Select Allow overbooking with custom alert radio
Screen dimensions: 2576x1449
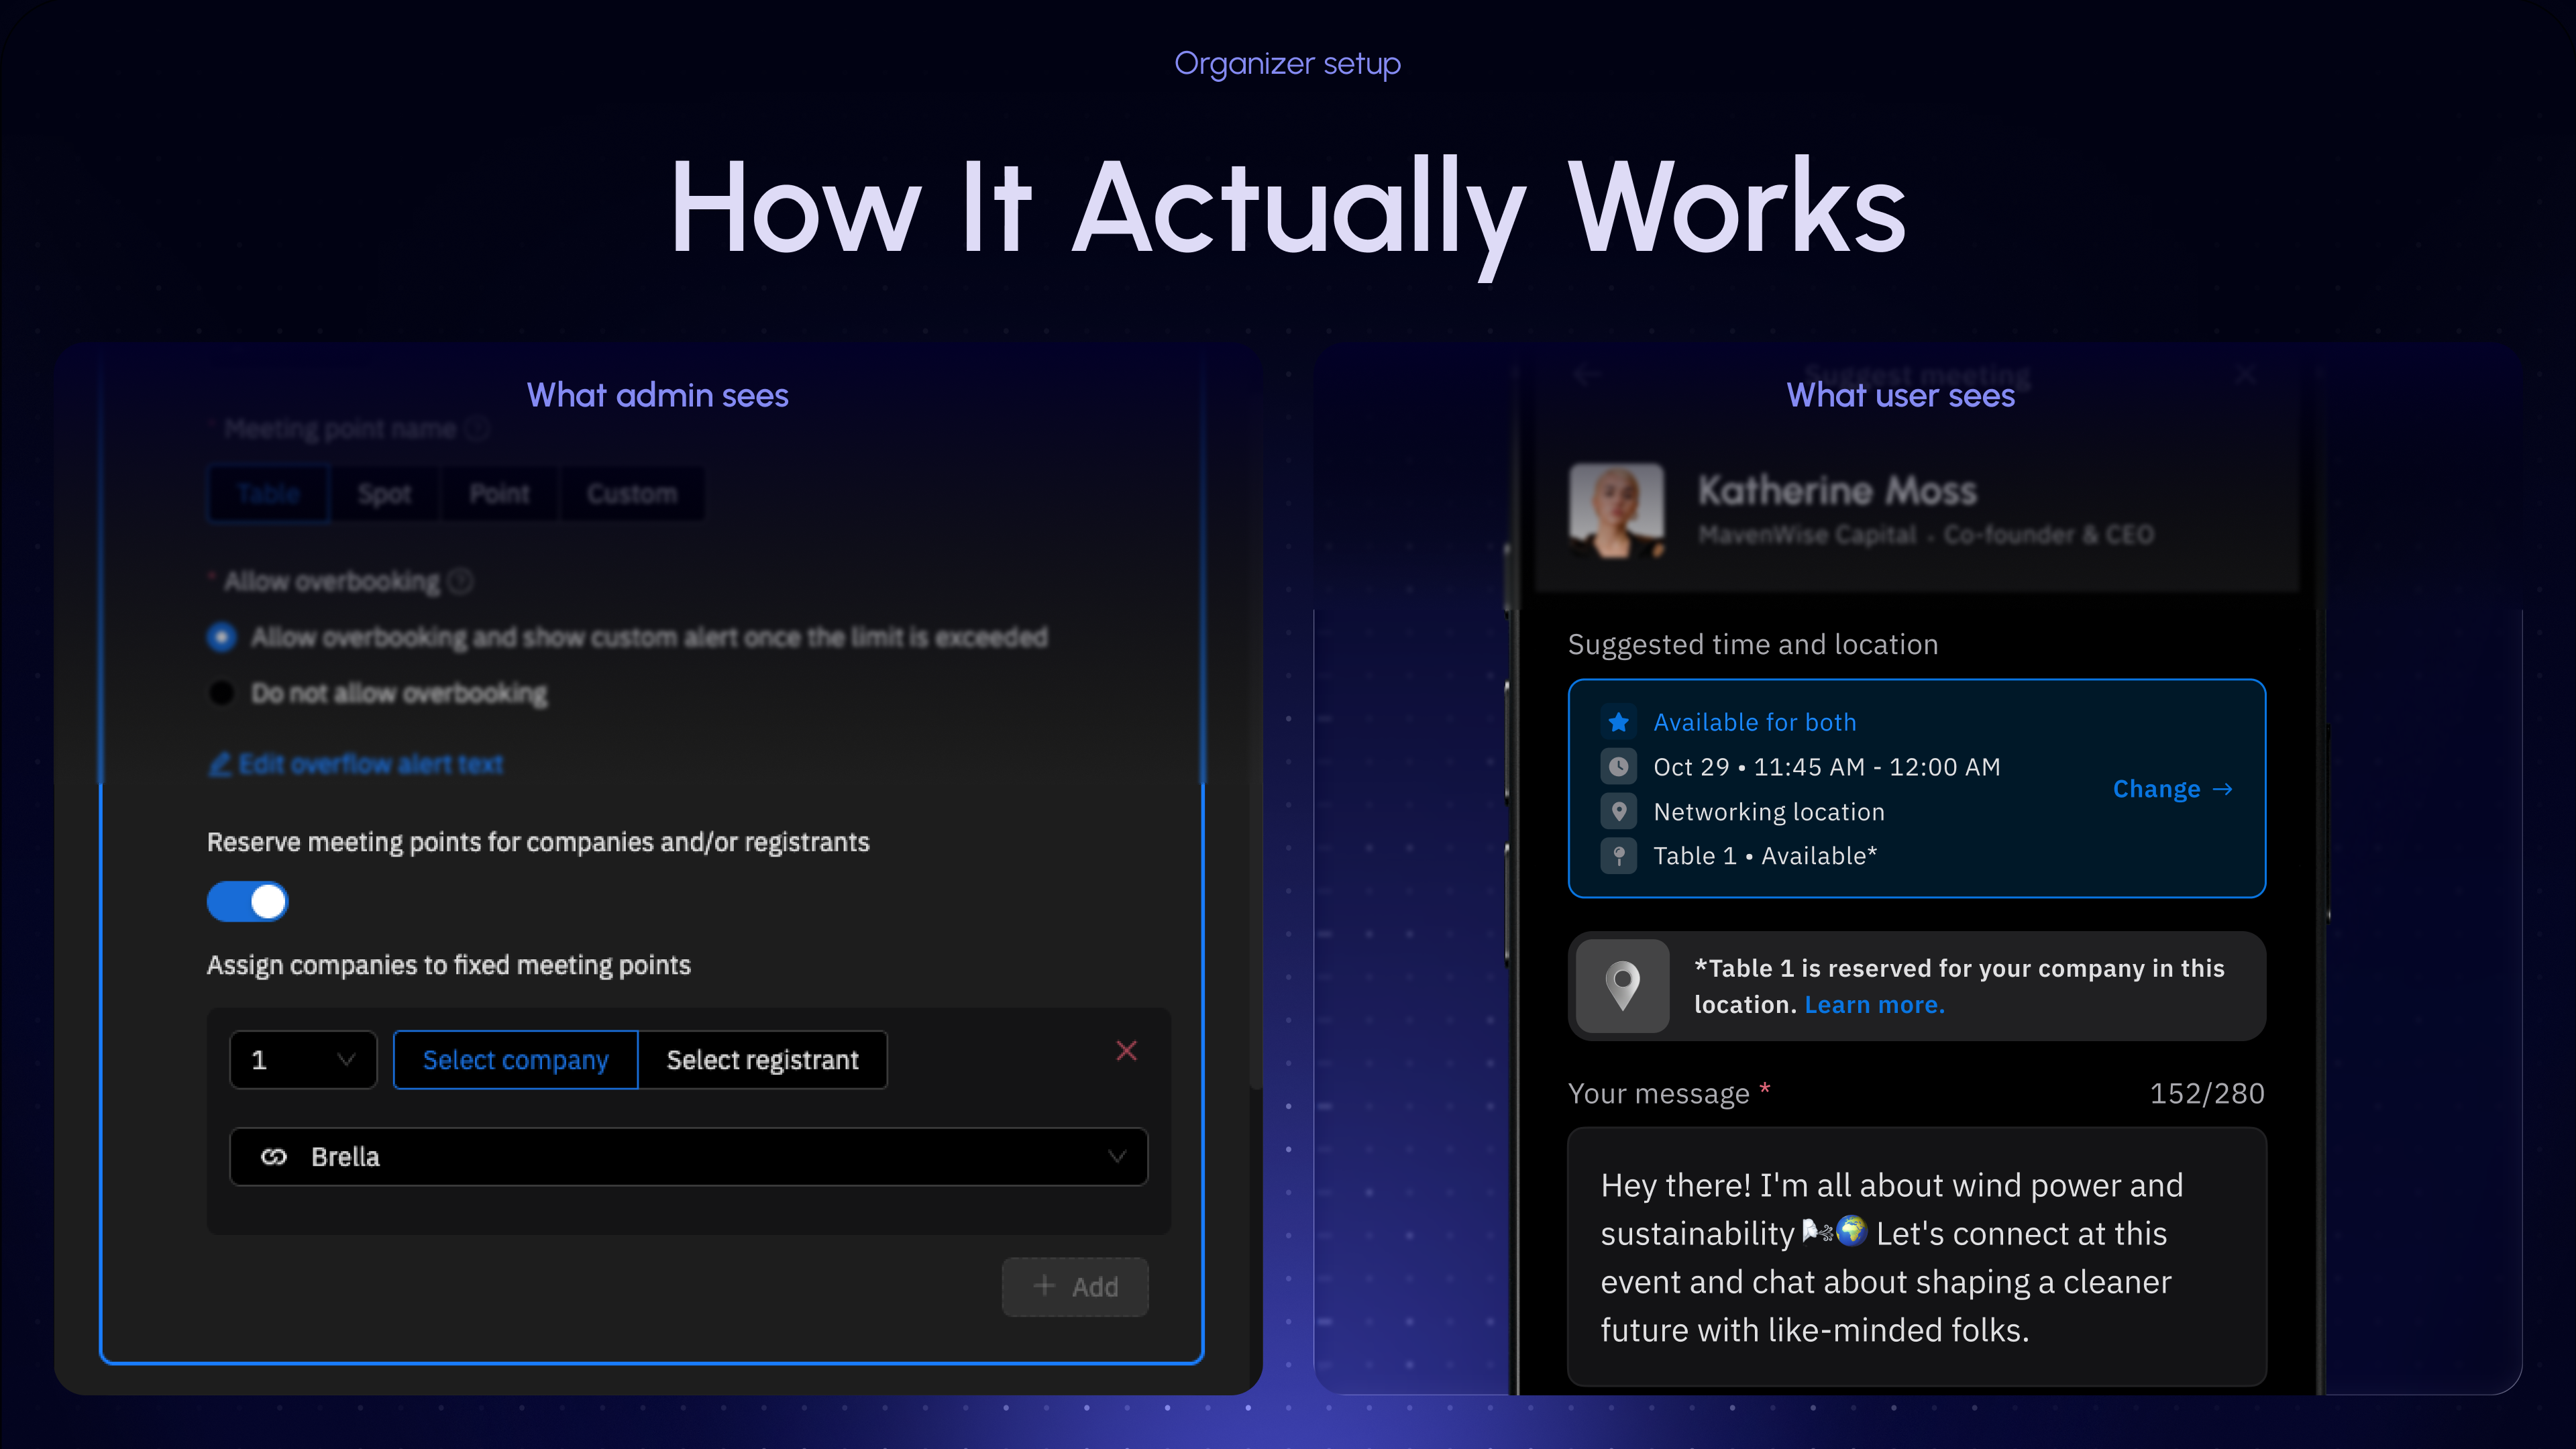[x=222, y=637]
